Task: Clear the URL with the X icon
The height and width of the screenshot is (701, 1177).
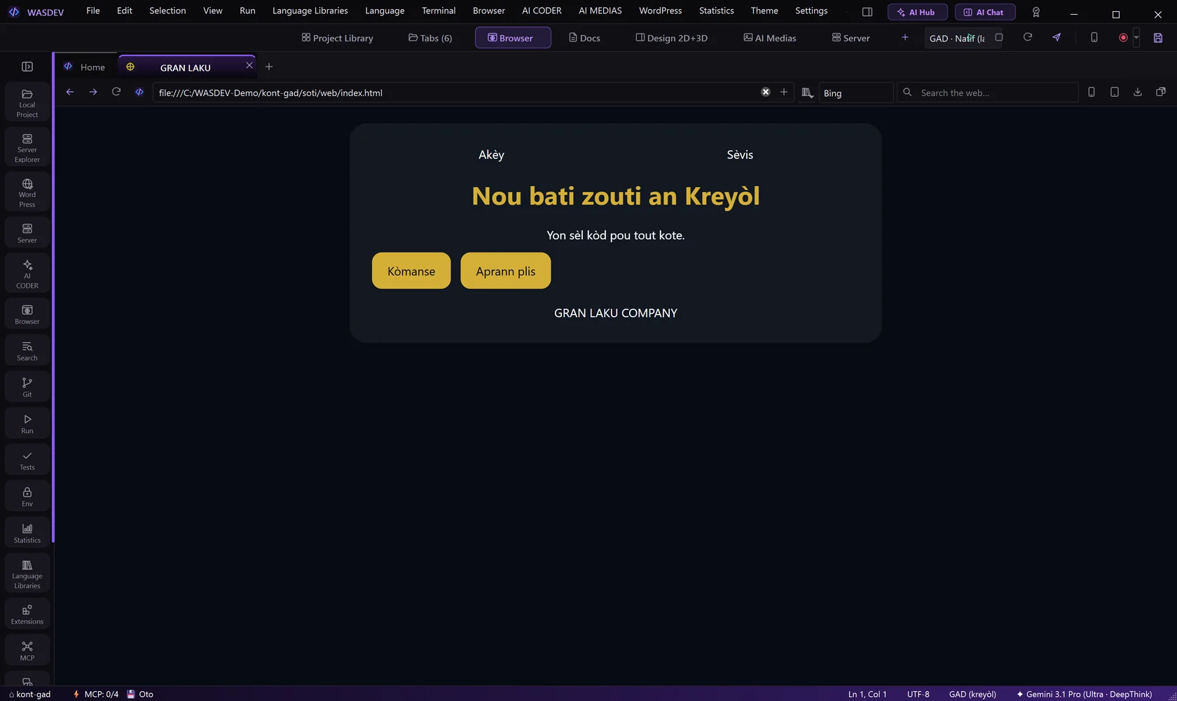Action: coord(766,92)
